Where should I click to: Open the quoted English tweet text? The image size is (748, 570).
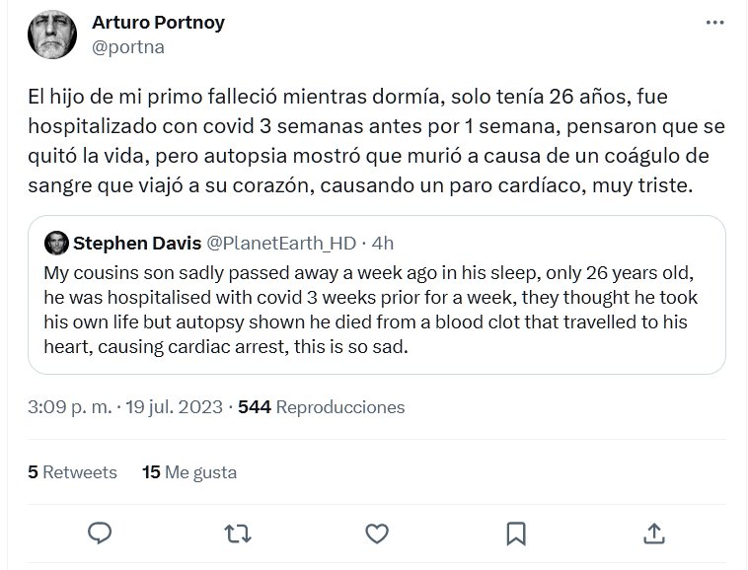pyautogui.click(x=370, y=306)
